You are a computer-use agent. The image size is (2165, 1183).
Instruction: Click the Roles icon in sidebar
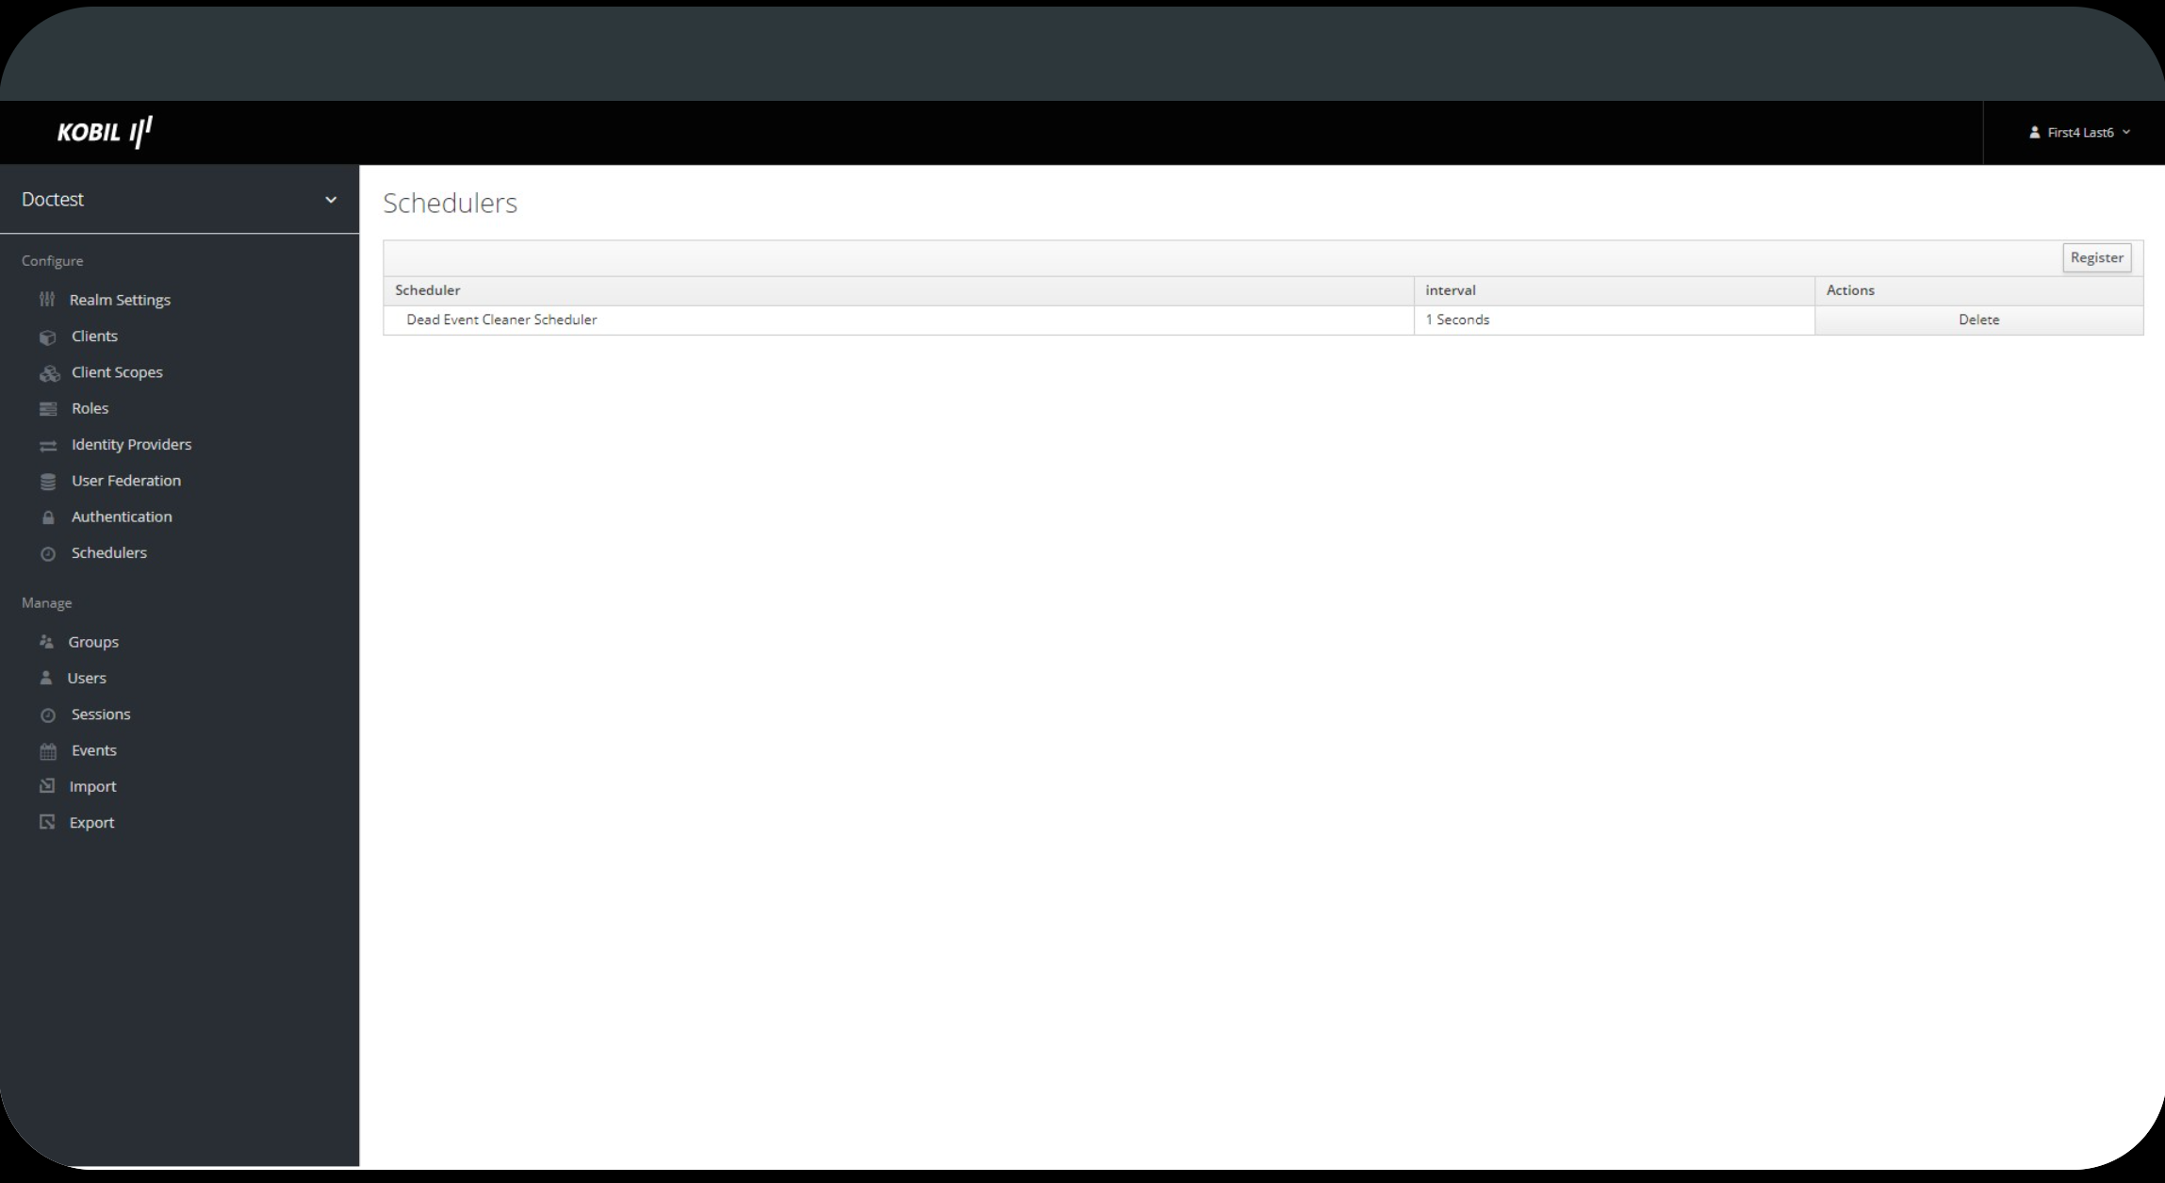tap(48, 406)
